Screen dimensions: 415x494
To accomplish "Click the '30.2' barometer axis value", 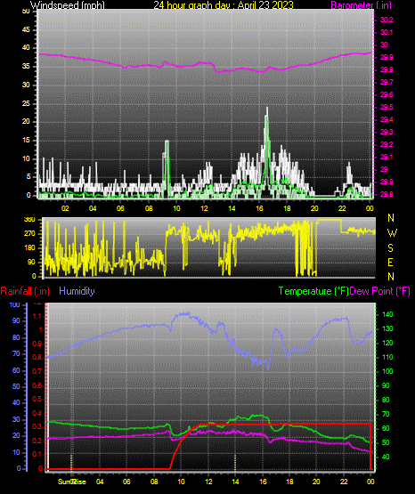I will 387,20.
